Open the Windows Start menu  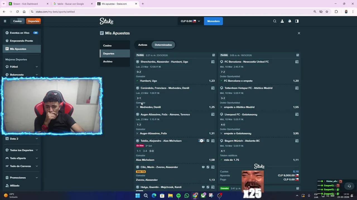click(x=138, y=196)
